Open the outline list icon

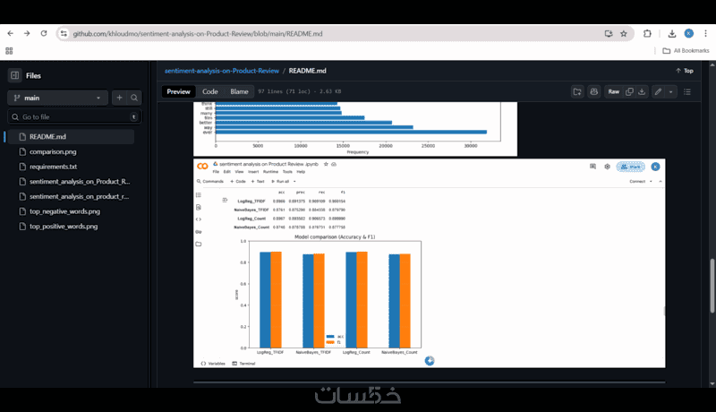(687, 92)
